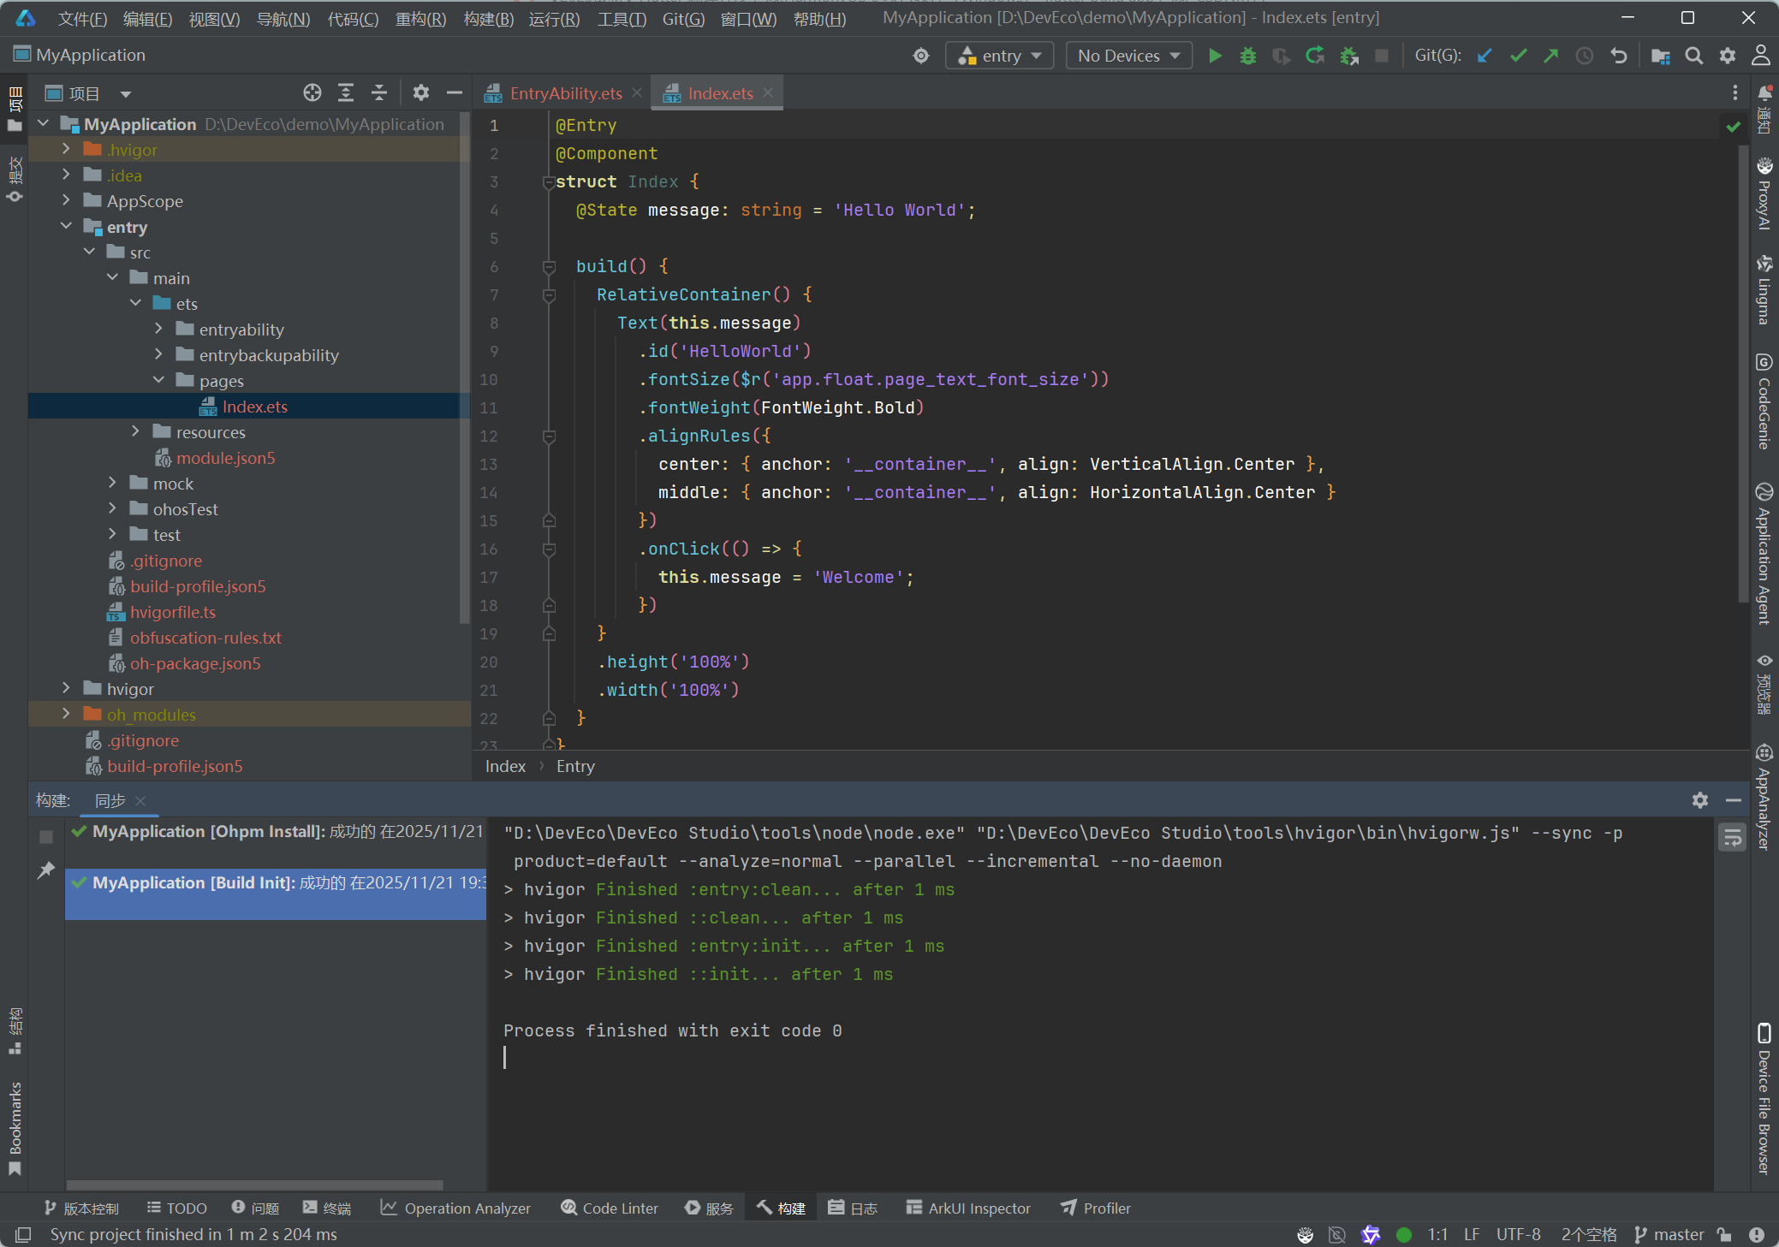
Task: Expand the ohosTest folder
Action: click(x=112, y=508)
